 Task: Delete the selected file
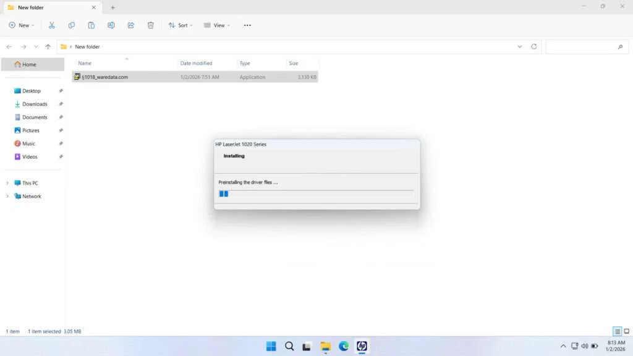point(150,25)
